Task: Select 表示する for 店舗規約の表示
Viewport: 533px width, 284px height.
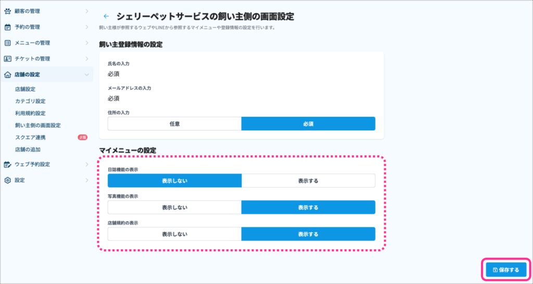Action: 308,234
